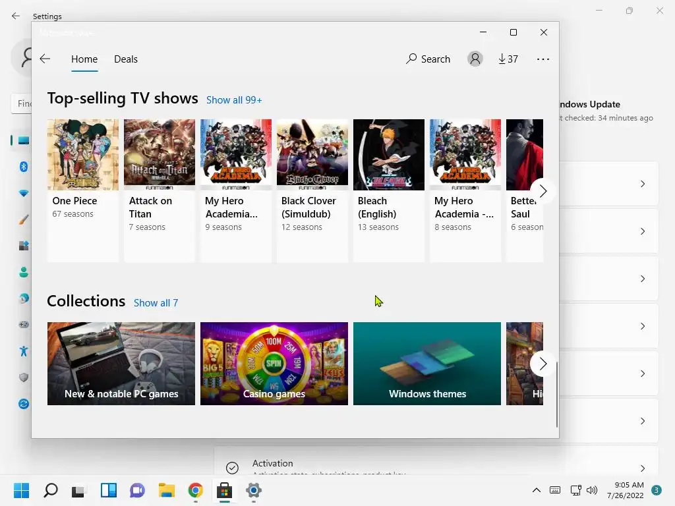The width and height of the screenshot is (675, 506).
Task: Select the Settings gear taskbar icon
Action: (254, 490)
